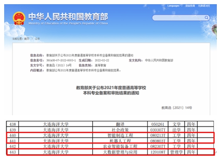
Task: Open 公开 in the breadcrumb path
Action: (37, 39)
